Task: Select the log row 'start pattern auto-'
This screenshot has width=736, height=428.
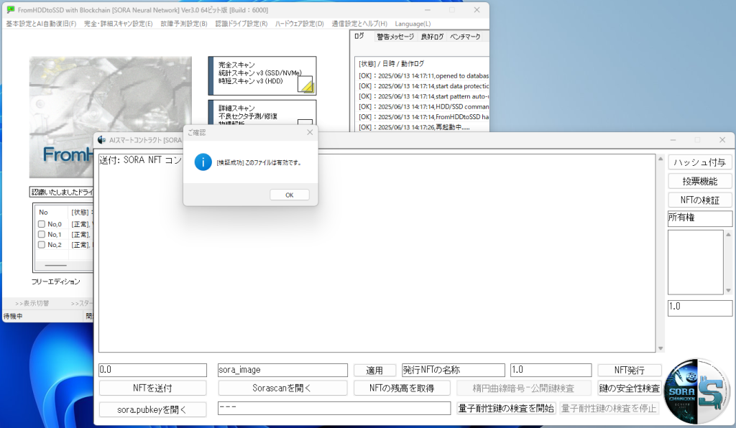Action: point(423,96)
